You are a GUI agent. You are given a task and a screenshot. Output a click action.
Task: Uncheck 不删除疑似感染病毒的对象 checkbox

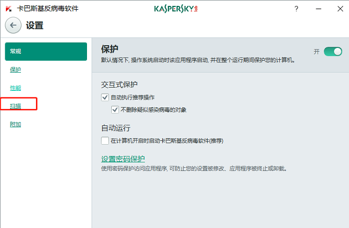(115, 110)
